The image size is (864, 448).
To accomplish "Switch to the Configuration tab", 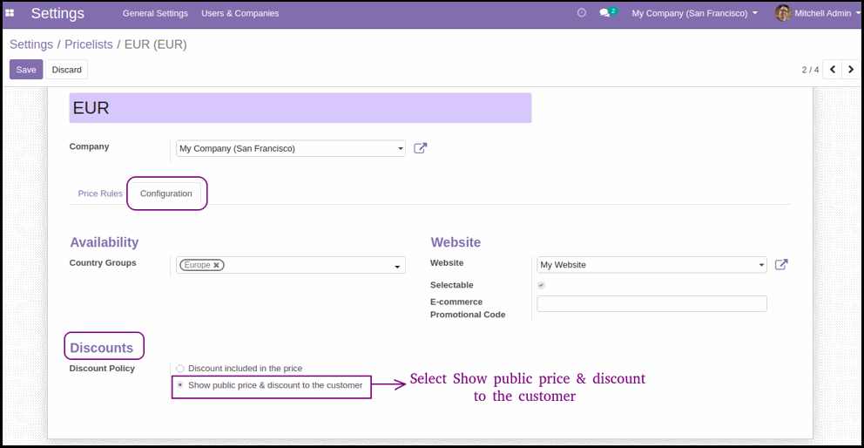I will (x=165, y=193).
